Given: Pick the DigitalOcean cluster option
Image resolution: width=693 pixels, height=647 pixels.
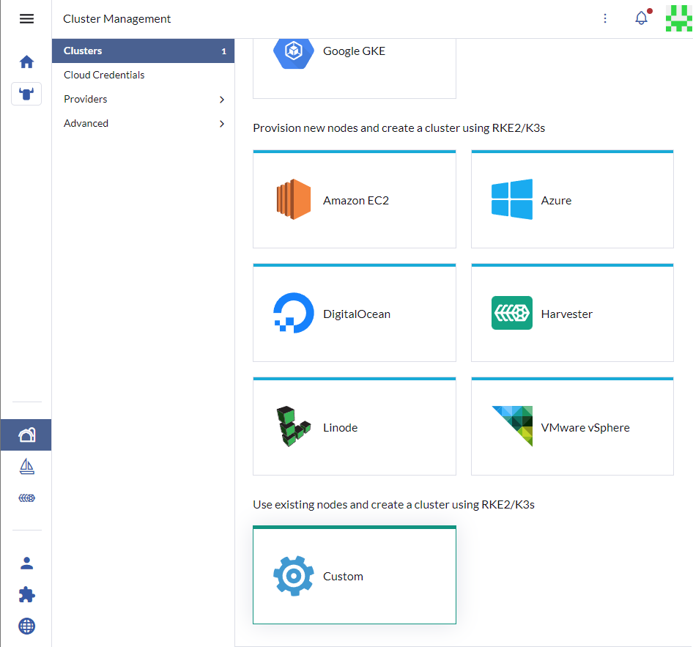Looking at the screenshot, I should pos(354,314).
